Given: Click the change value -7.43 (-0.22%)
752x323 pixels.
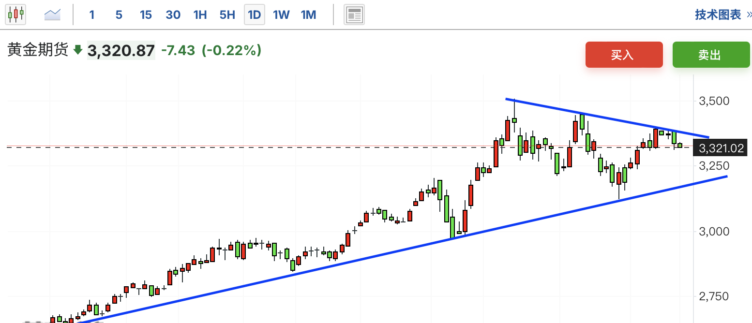Looking at the screenshot, I should 211,50.
